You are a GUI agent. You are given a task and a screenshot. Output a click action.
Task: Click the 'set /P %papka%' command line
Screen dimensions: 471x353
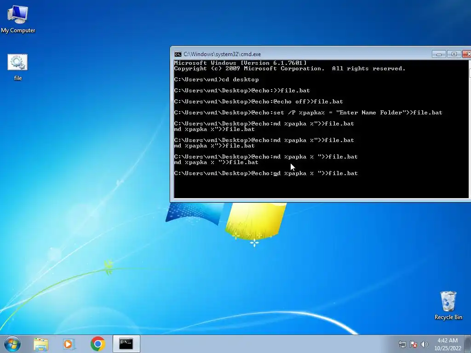tap(308, 113)
